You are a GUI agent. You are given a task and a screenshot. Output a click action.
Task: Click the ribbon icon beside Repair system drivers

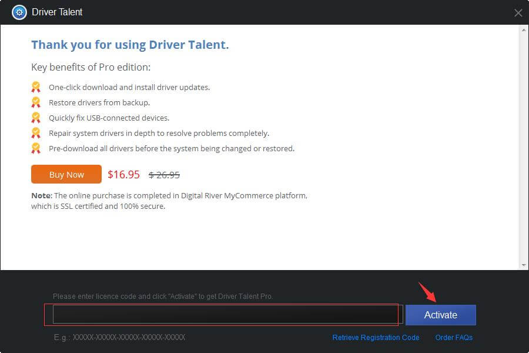36,133
